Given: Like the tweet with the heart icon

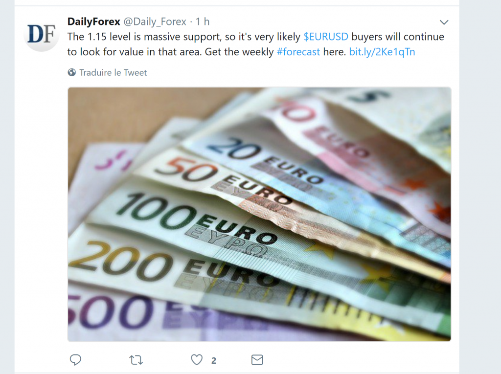Looking at the screenshot, I should coord(197,360).
